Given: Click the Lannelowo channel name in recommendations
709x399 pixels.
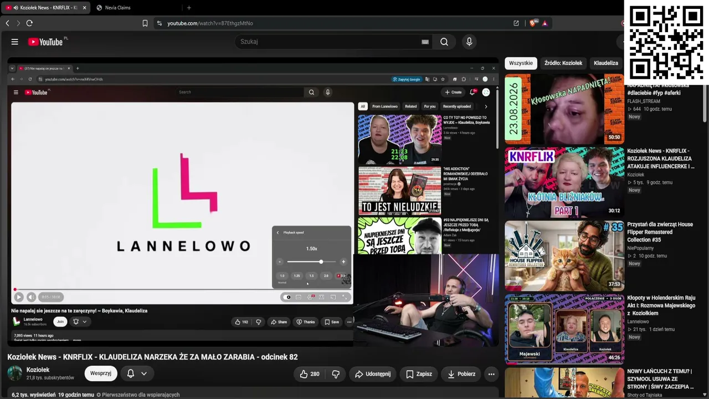Looking at the screenshot, I should pyautogui.click(x=638, y=321).
